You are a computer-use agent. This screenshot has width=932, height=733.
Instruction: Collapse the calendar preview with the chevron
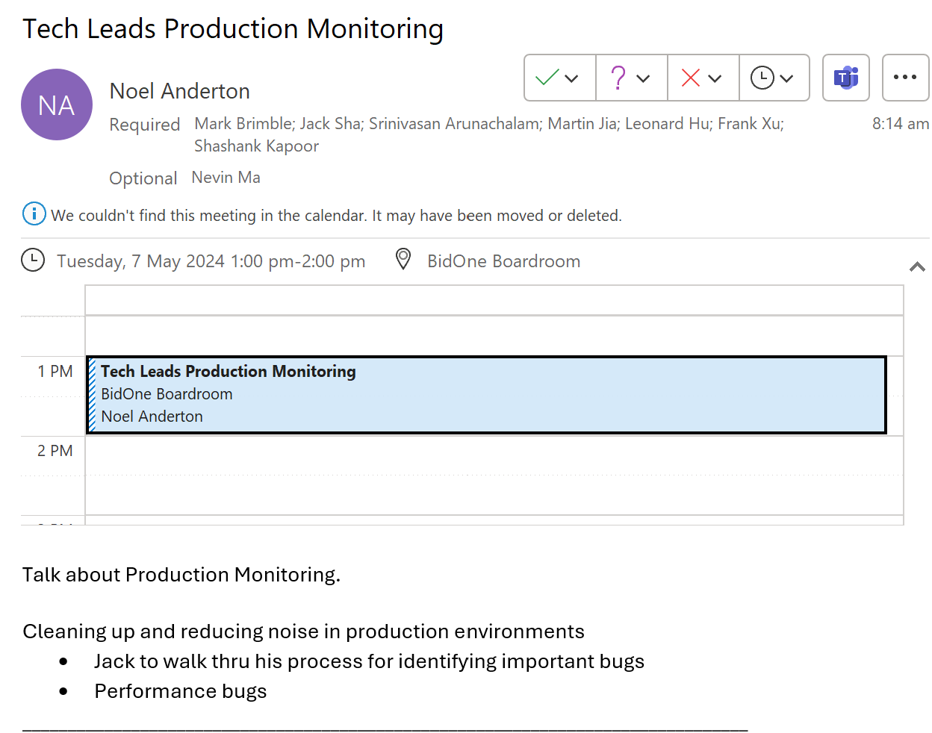pos(918,266)
